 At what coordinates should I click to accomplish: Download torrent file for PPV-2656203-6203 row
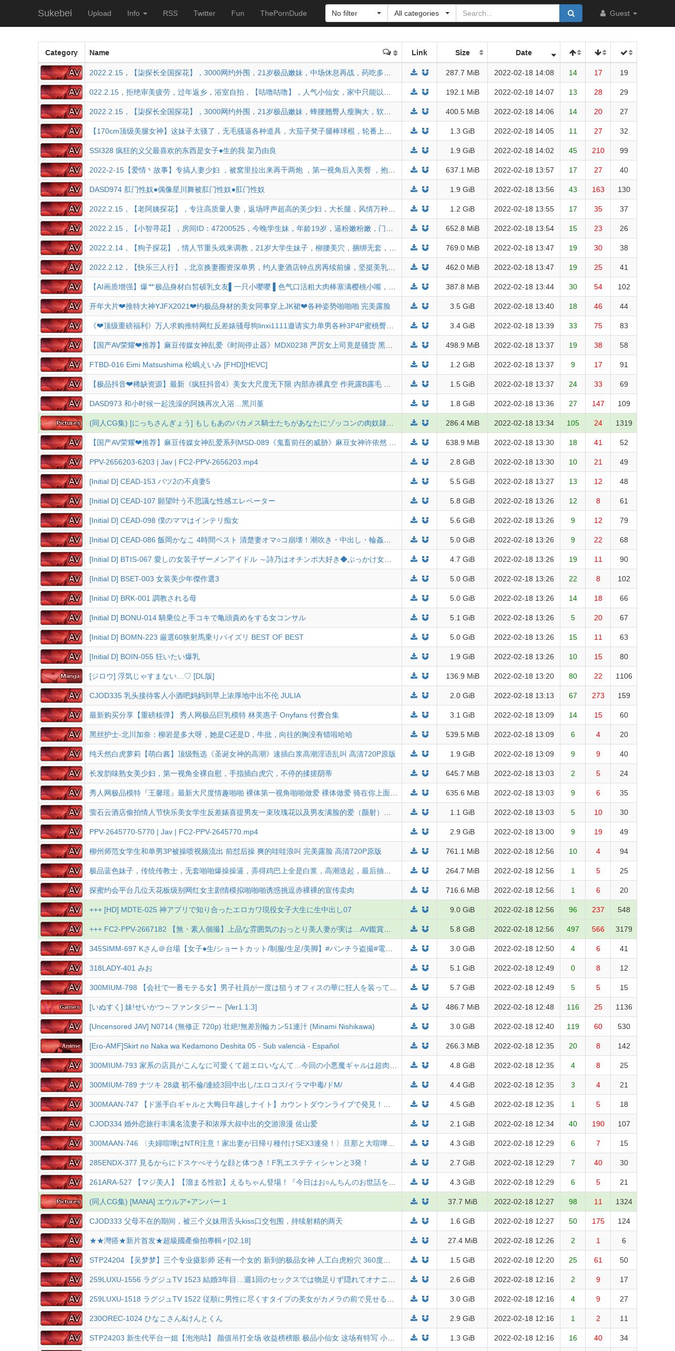[x=414, y=462]
